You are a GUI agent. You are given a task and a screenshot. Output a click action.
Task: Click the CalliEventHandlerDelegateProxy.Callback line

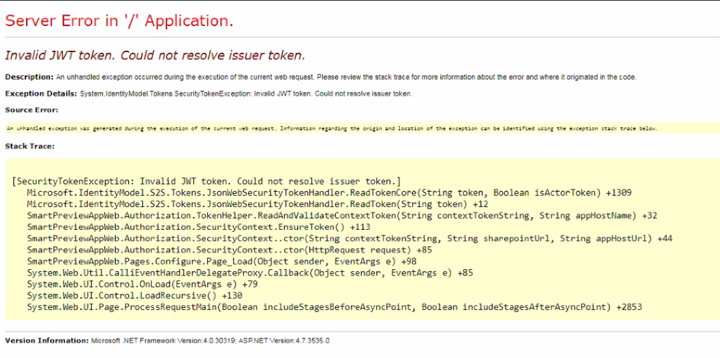click(250, 273)
